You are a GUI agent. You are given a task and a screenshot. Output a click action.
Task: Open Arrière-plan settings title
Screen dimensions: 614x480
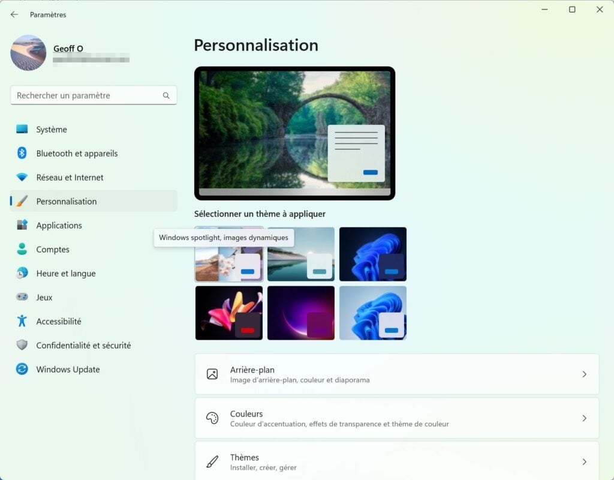[x=252, y=370]
